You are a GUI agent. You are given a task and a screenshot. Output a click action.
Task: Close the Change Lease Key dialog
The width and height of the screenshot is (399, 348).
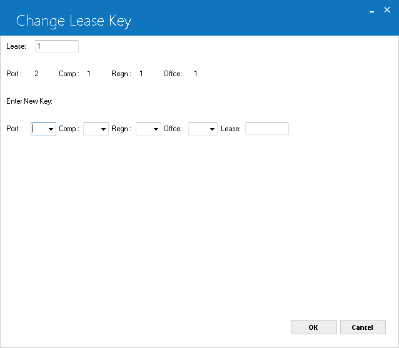[x=387, y=10]
